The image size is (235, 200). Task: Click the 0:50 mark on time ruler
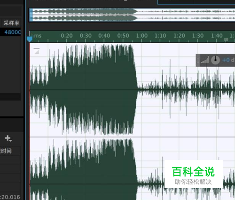pos(123,36)
